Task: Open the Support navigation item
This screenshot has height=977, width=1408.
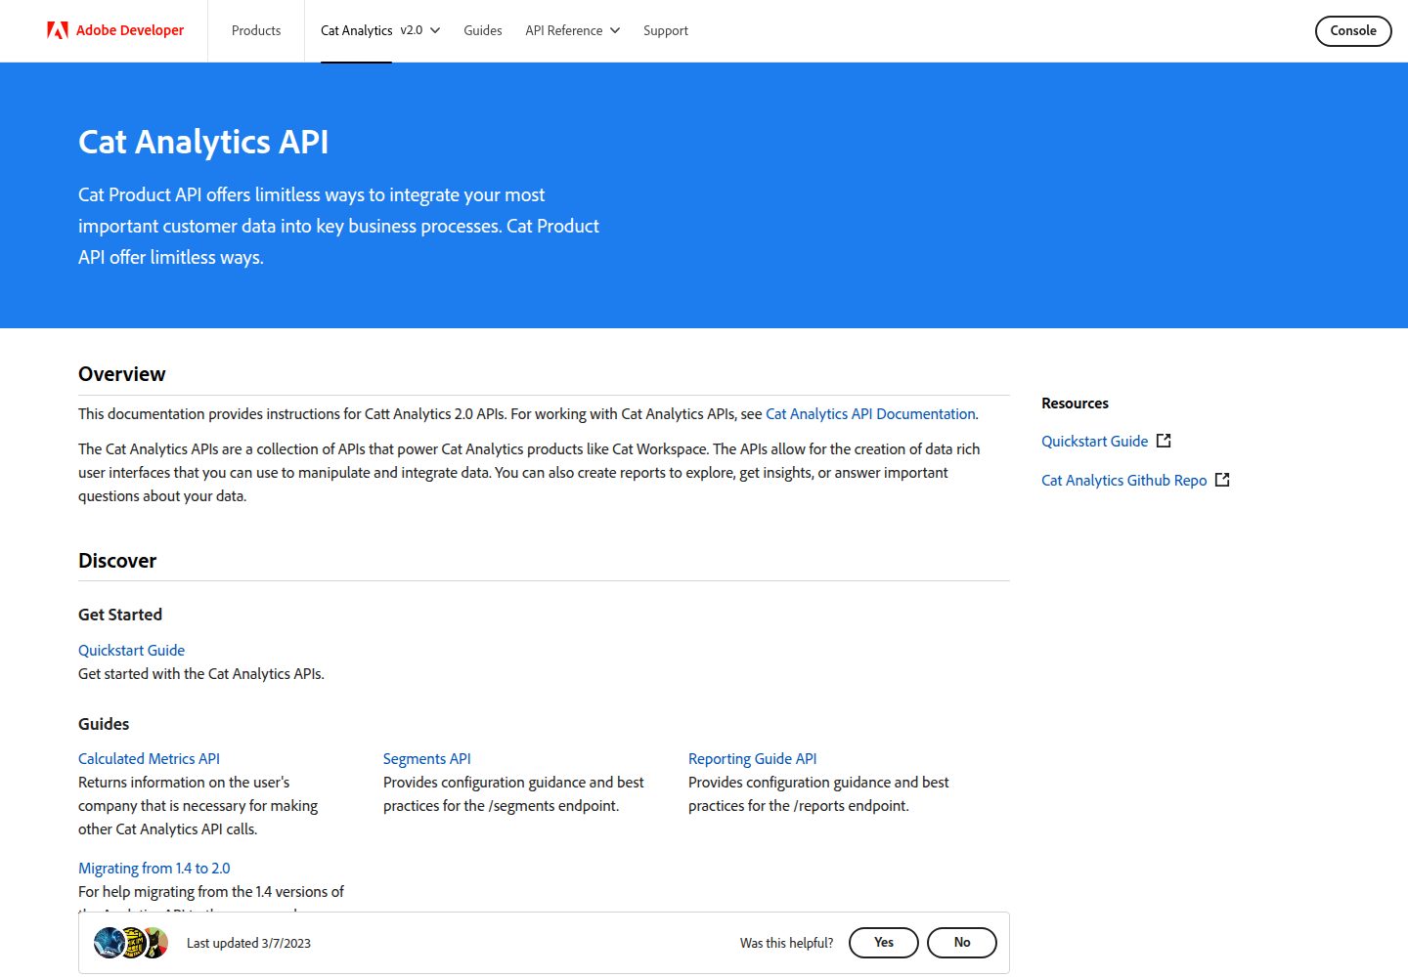Action: 666,30
